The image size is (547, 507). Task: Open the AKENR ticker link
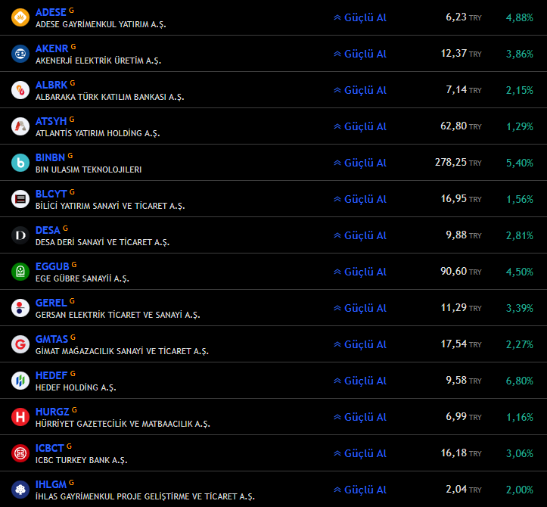click(52, 48)
